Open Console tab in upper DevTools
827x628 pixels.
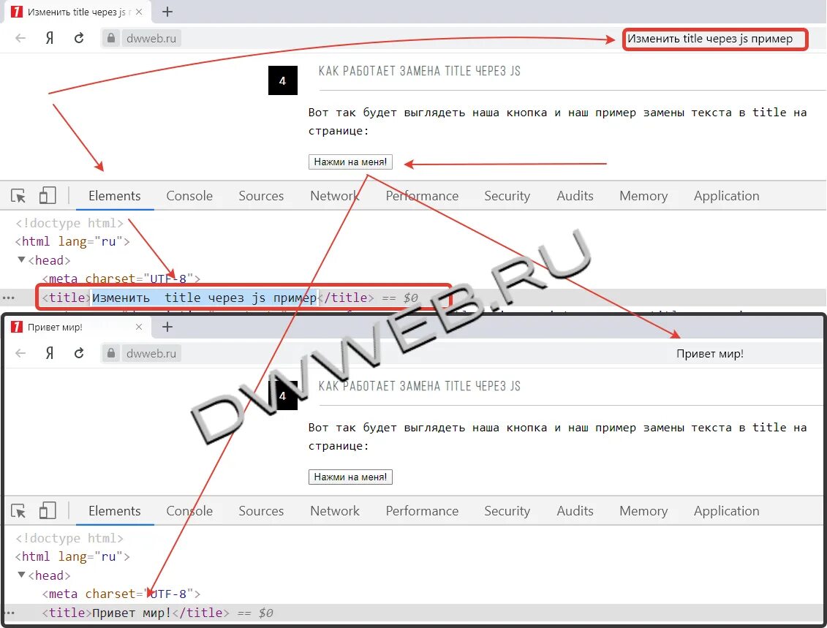pos(189,196)
